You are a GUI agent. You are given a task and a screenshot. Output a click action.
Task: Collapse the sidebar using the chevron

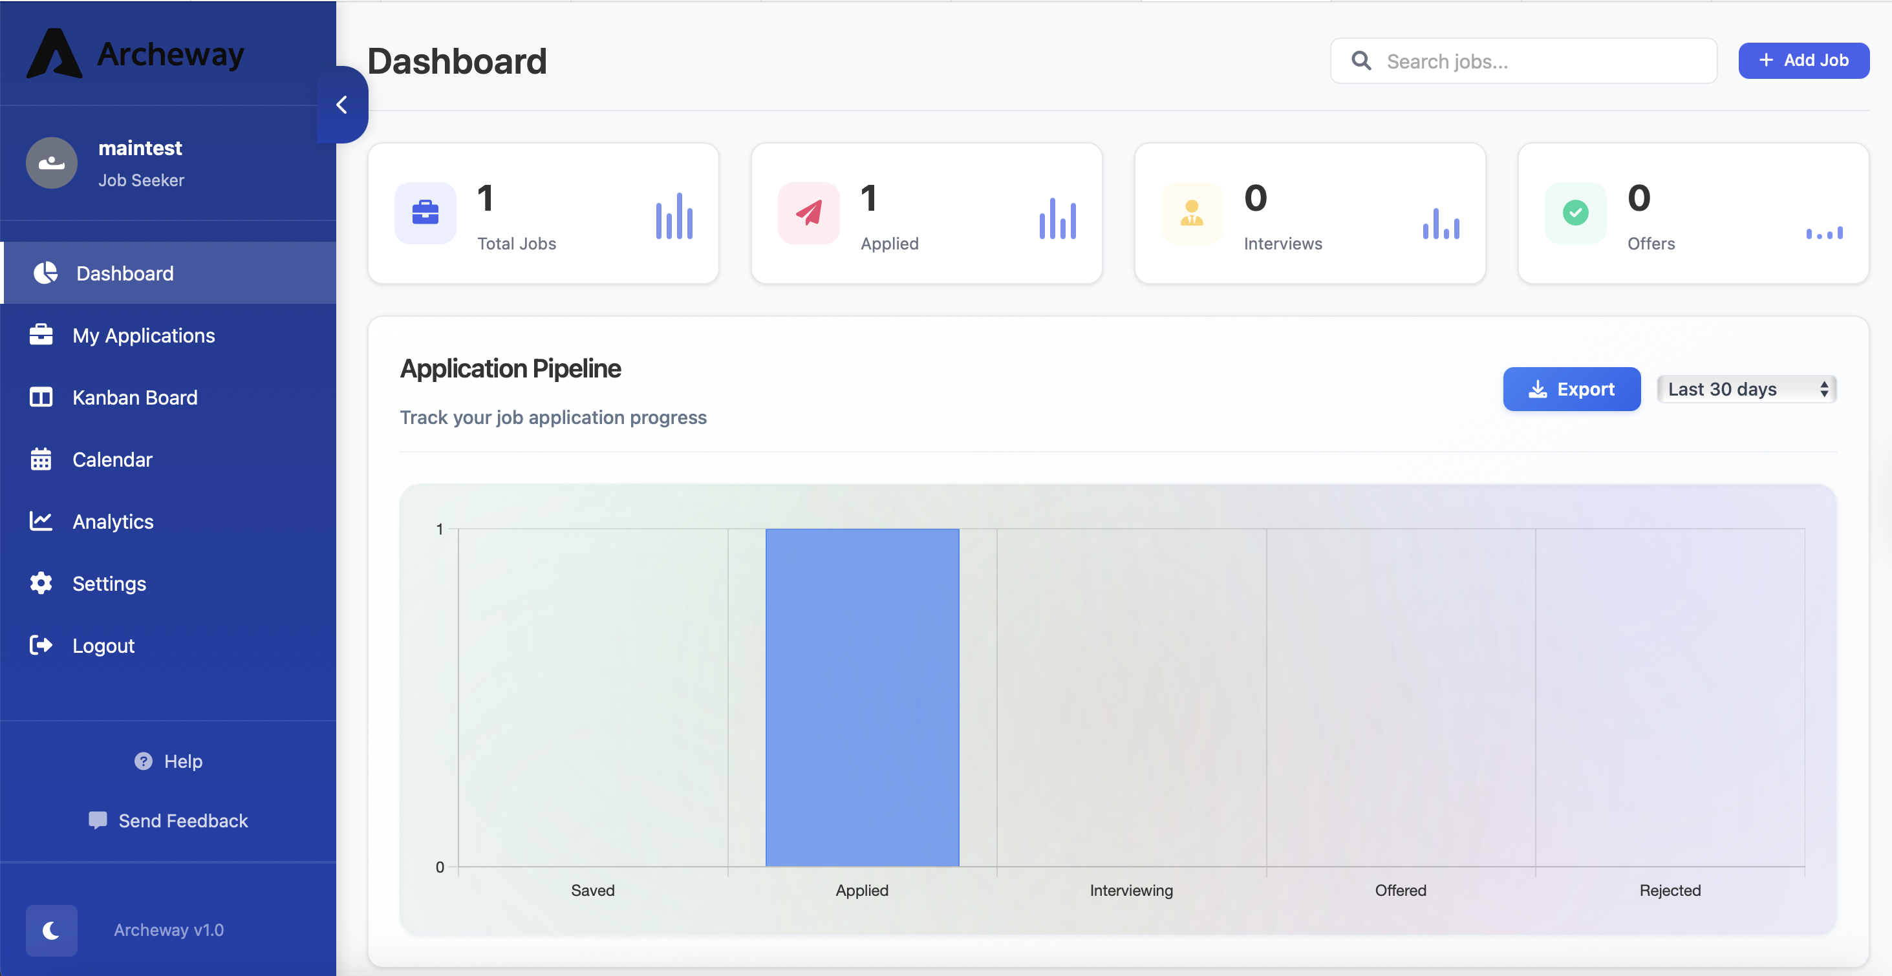pyautogui.click(x=341, y=104)
